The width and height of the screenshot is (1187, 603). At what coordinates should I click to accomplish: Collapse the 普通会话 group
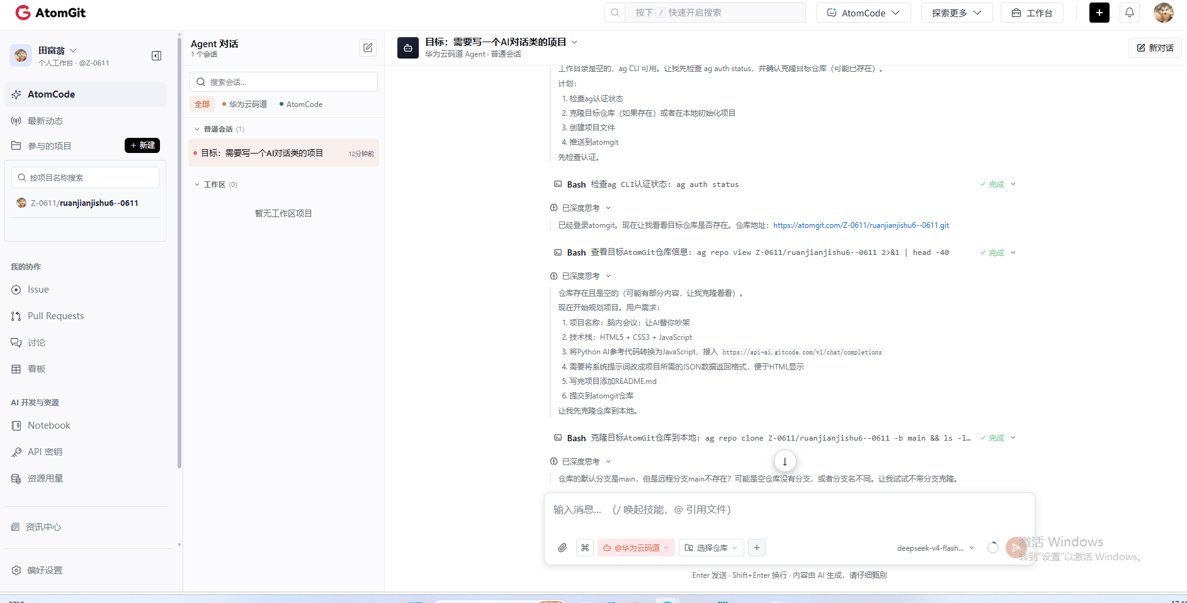[x=219, y=129]
